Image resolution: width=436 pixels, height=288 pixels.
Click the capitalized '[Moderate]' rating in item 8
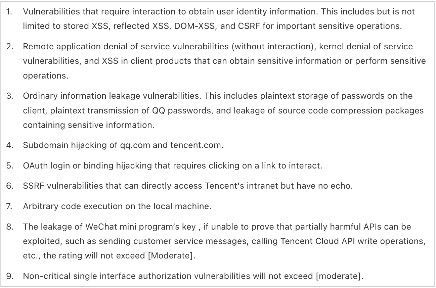[171, 256]
